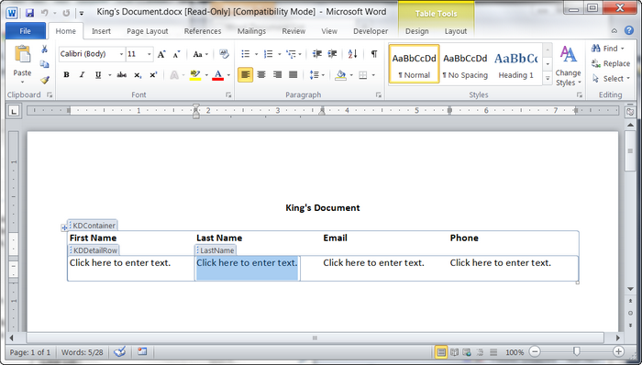This screenshot has height=365, width=642.
Task: Open the File tab
Action: 25,30
